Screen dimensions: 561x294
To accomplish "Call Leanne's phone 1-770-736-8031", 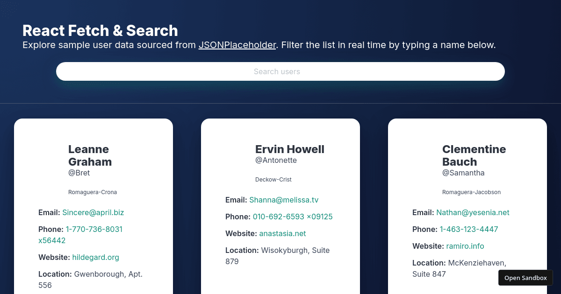I will point(80,235).
